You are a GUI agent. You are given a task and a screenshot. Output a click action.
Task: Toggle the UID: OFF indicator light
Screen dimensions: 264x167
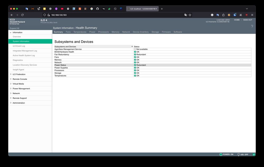pos(238,154)
